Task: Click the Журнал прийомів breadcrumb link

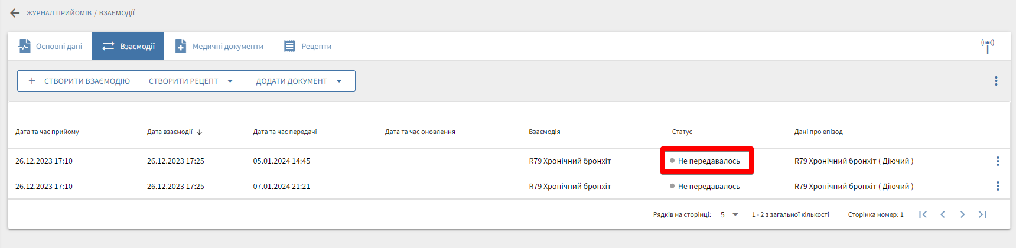Action: 59,13
